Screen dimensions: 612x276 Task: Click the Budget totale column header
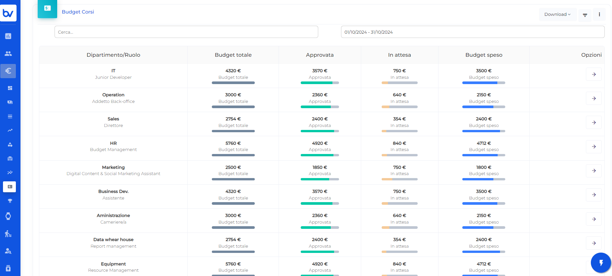(x=233, y=55)
